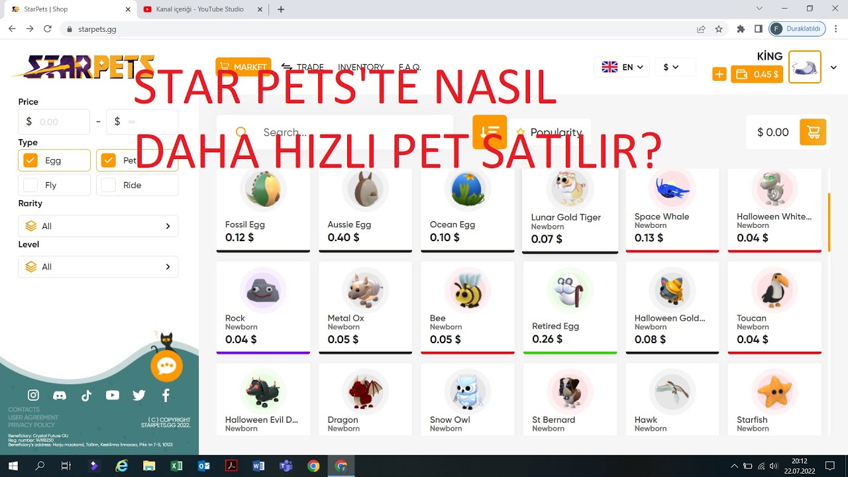The height and width of the screenshot is (477, 848).
Task: Click the search magnifier icon
Action: [x=241, y=132]
